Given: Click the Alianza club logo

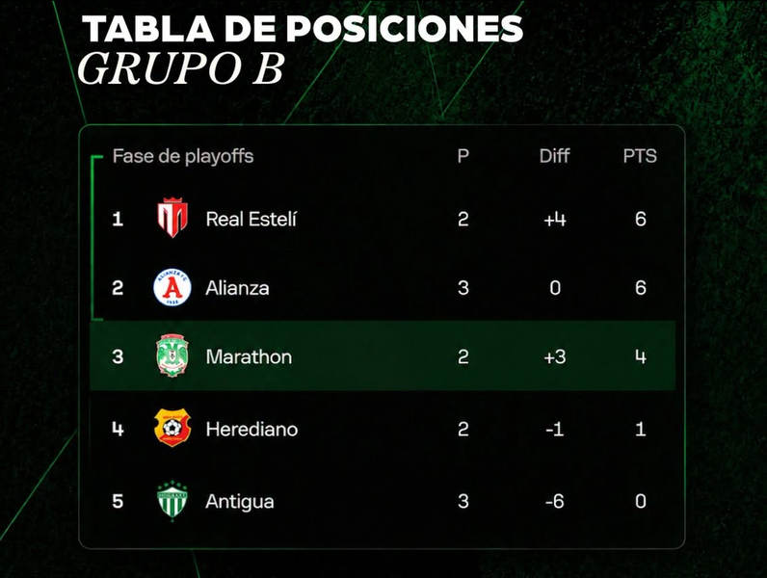Looking at the screenshot, I should coord(172,287).
